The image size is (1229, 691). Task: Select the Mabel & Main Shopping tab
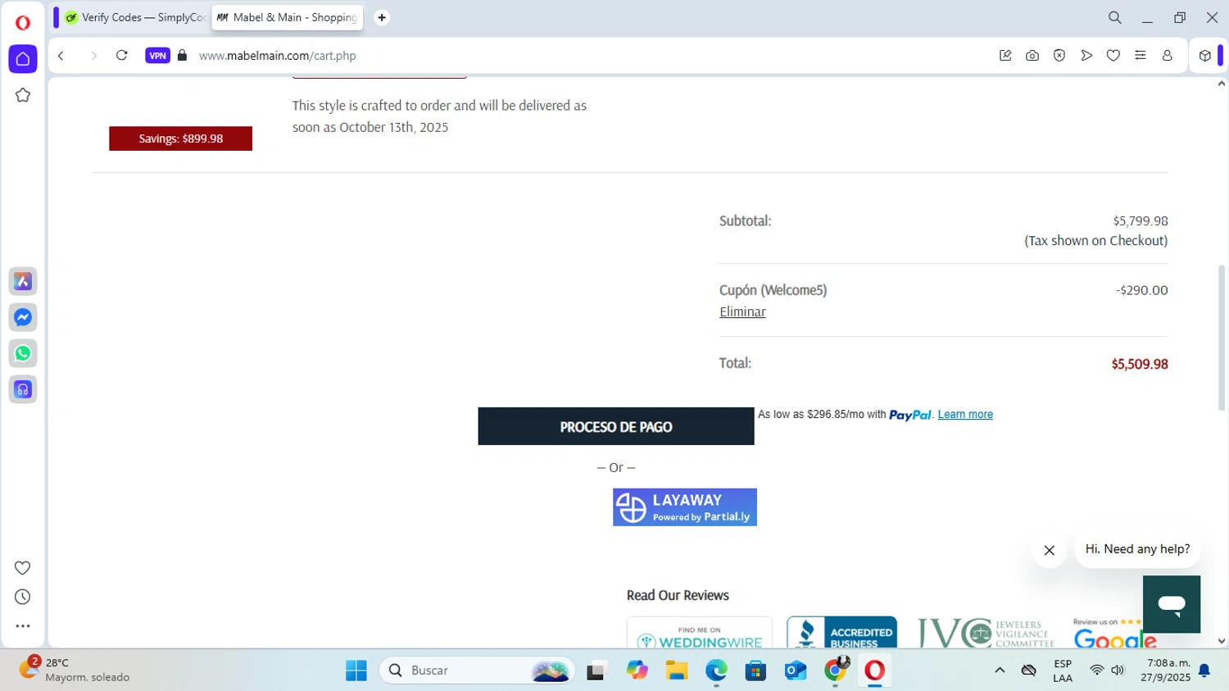click(288, 17)
